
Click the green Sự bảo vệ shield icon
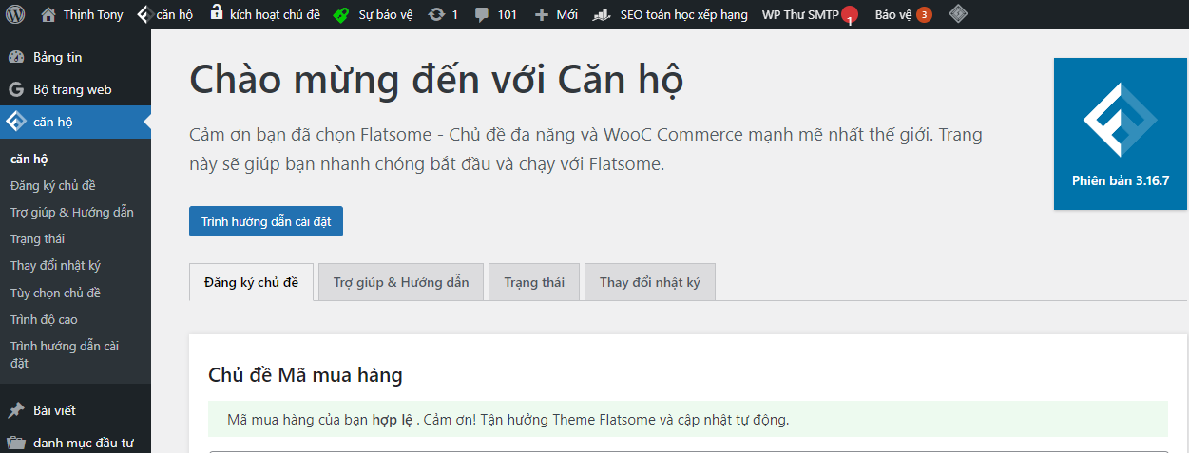pos(341,14)
